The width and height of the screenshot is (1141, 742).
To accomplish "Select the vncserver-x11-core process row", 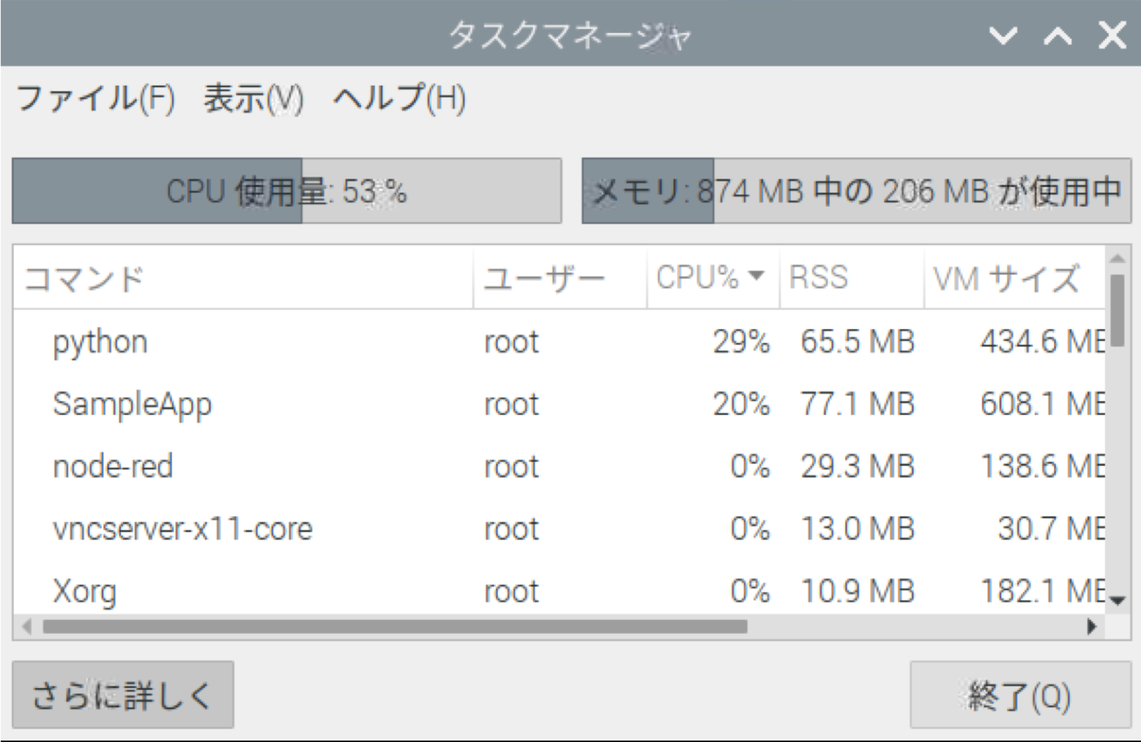I will click(x=276, y=529).
